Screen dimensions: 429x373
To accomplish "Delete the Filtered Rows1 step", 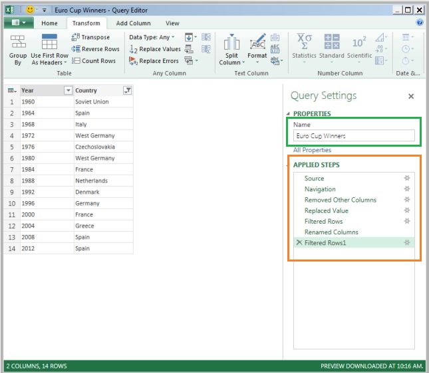I will coord(299,243).
